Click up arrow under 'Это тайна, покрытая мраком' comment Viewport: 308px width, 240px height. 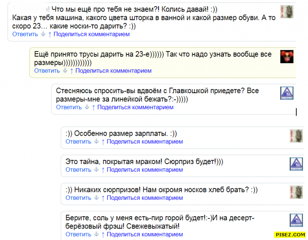103,170
